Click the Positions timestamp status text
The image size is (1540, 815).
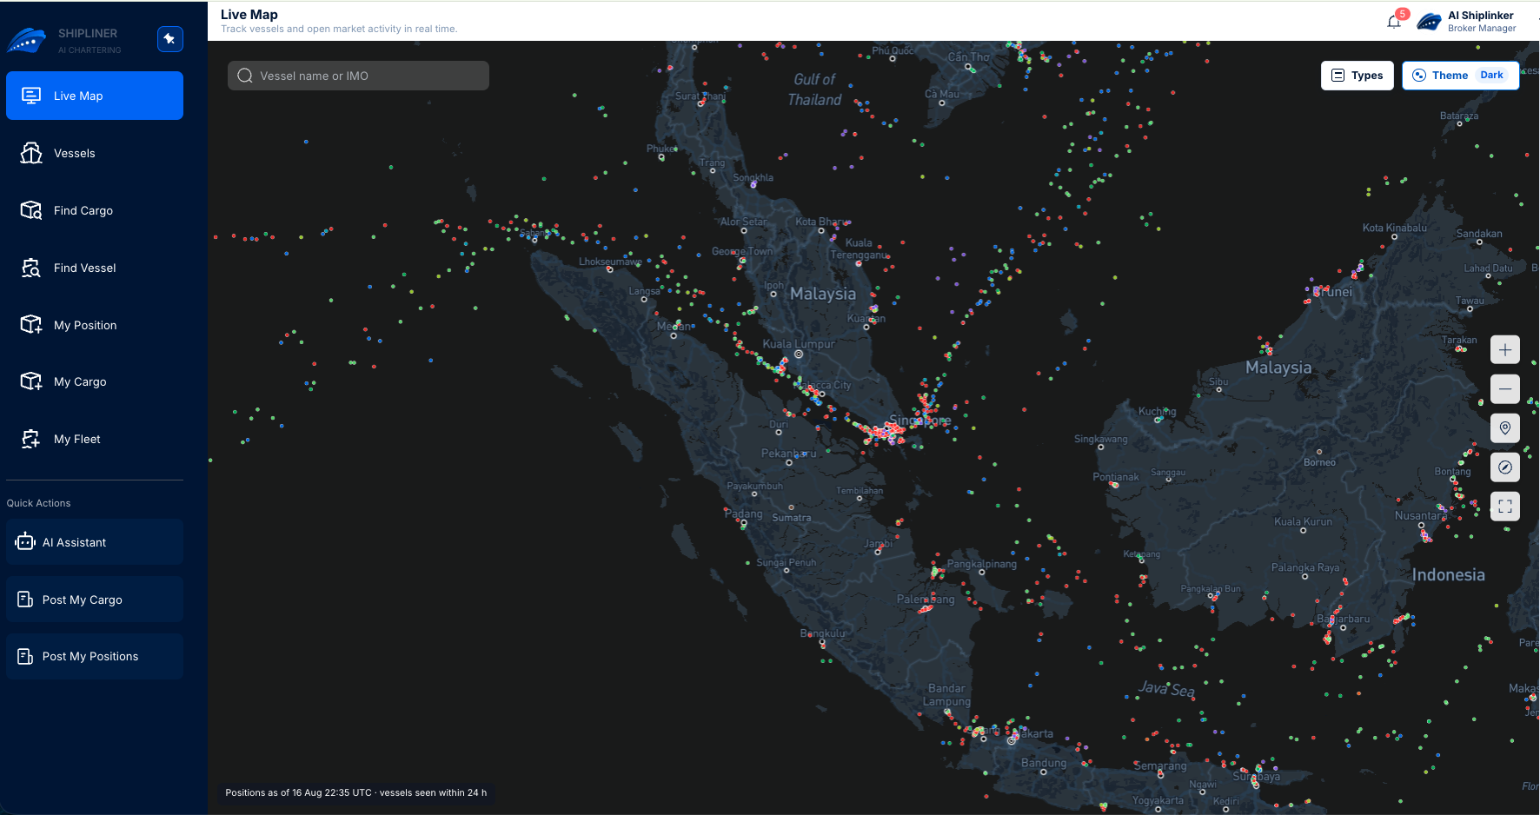coord(355,792)
